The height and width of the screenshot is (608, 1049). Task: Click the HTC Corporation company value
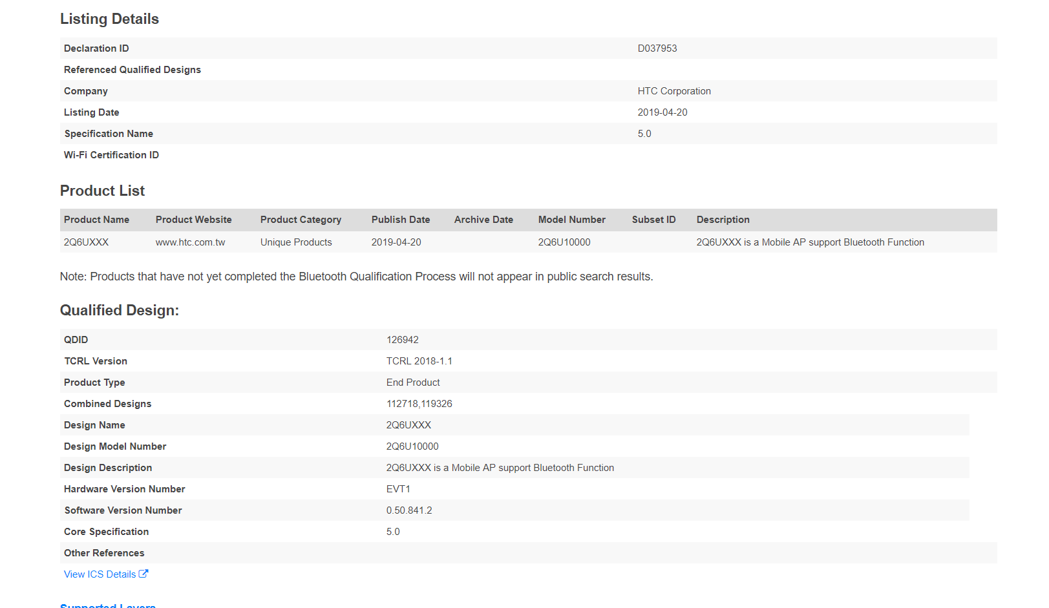pyautogui.click(x=673, y=91)
